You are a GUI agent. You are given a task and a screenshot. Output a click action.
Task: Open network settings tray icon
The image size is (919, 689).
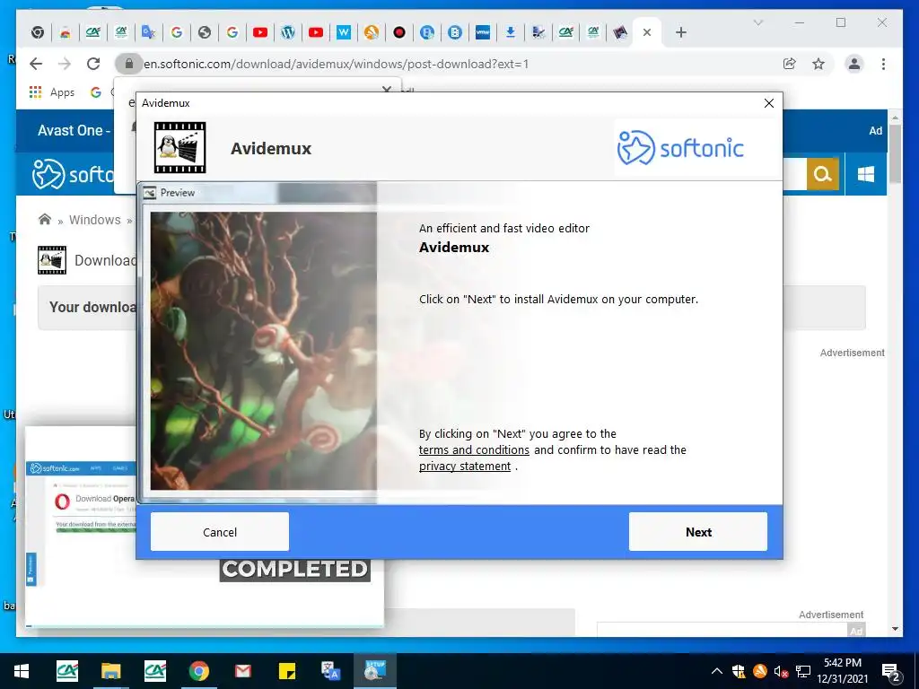coord(803,671)
